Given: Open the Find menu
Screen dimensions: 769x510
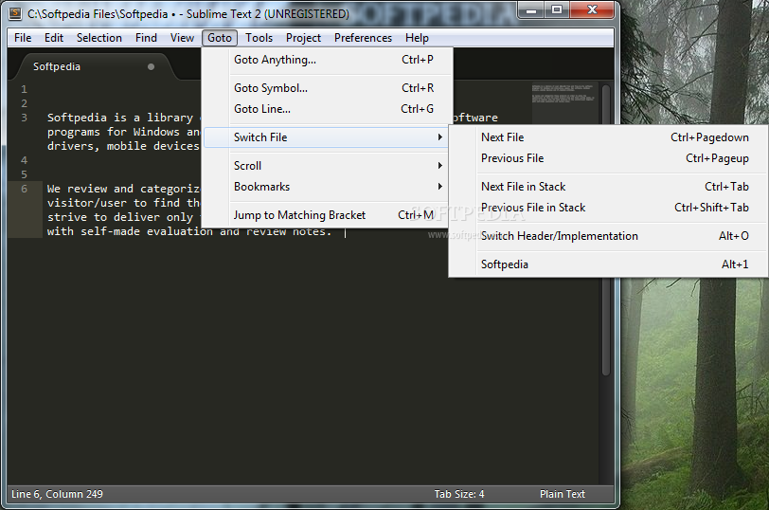Looking at the screenshot, I should click(x=146, y=38).
